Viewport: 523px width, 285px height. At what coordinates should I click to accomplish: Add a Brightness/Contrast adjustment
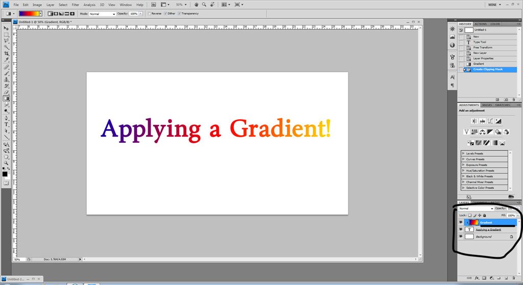coord(474,121)
